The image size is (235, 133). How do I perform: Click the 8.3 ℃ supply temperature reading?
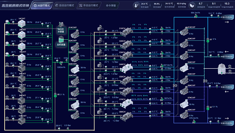click(x=211, y=118)
